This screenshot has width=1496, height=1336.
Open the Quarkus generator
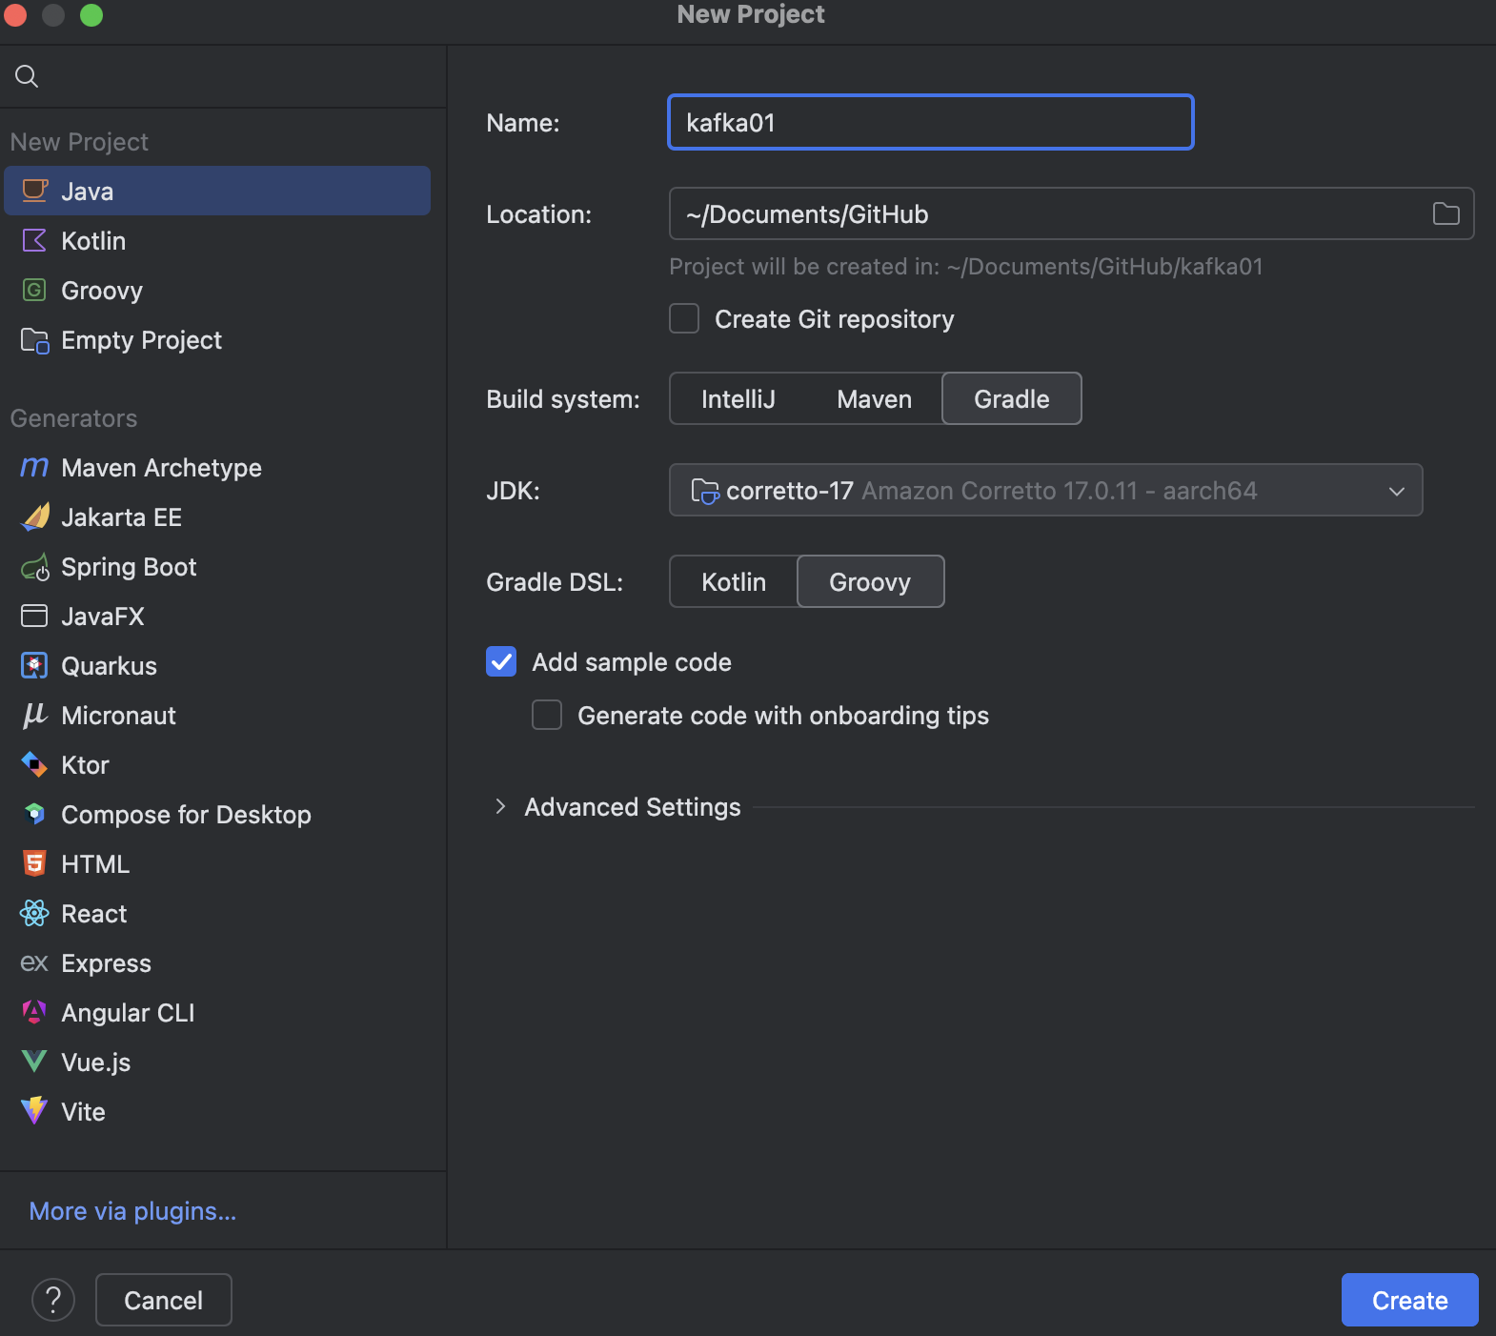[217, 665]
